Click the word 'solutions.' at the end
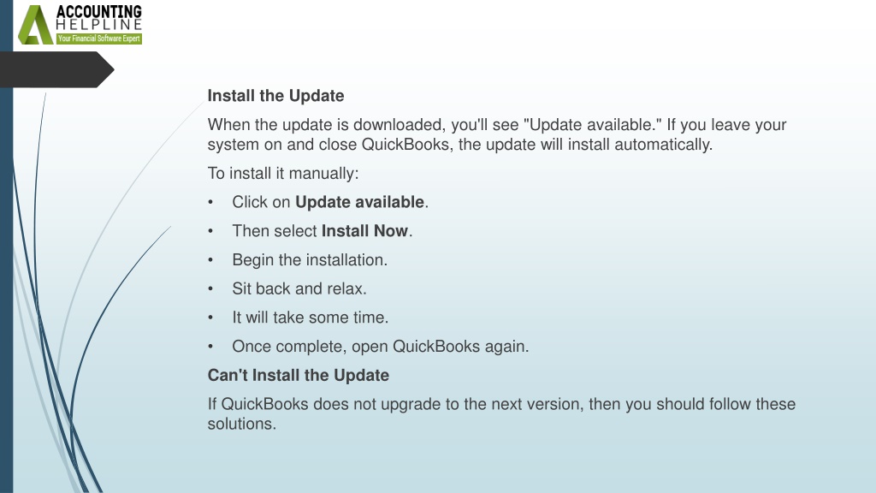This screenshot has width=876, height=493. pos(242,424)
